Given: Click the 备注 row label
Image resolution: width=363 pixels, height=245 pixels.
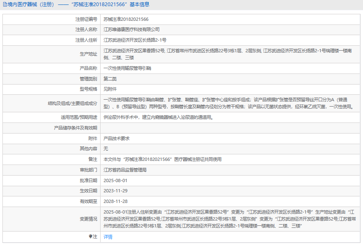Looking at the screenshot, I should 93,160.
